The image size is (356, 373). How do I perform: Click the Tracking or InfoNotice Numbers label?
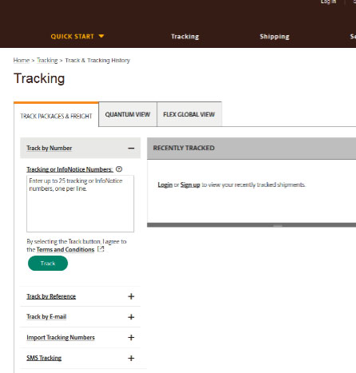coord(69,169)
